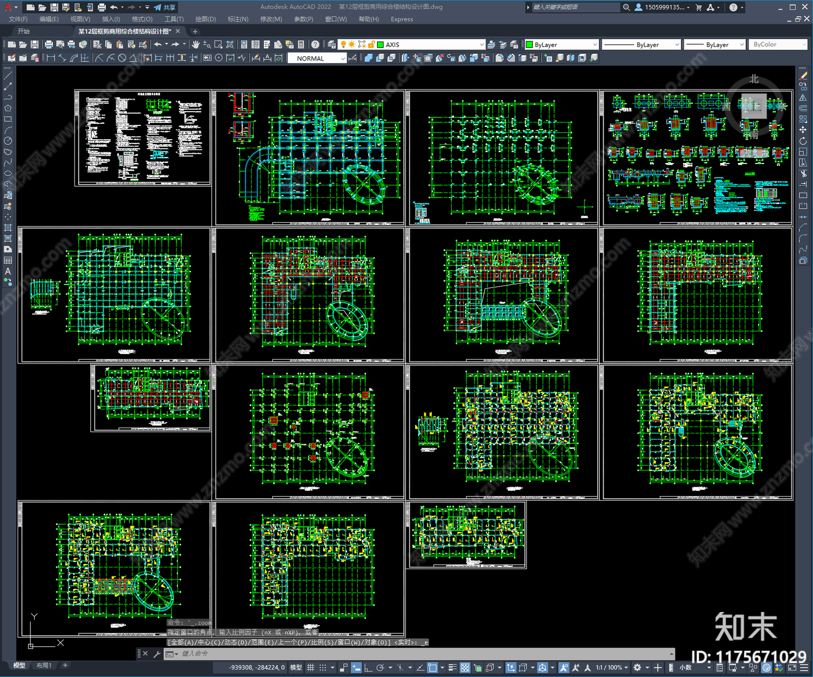Click green color swatch in ByLayer color box
The height and width of the screenshot is (677, 813).
[529, 45]
